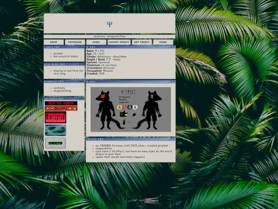Viewport: 278px width, 209px height.
Task: Maximize the HOBBIES.TXT window
Action: point(80,81)
